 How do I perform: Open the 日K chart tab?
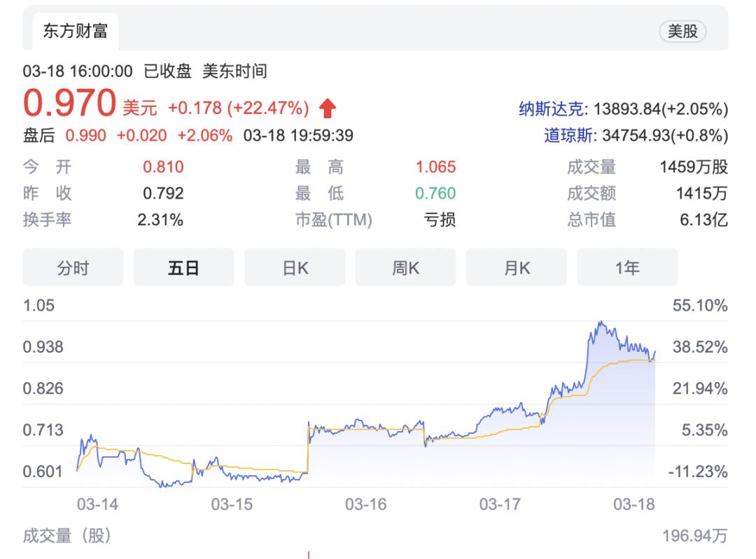click(x=295, y=267)
